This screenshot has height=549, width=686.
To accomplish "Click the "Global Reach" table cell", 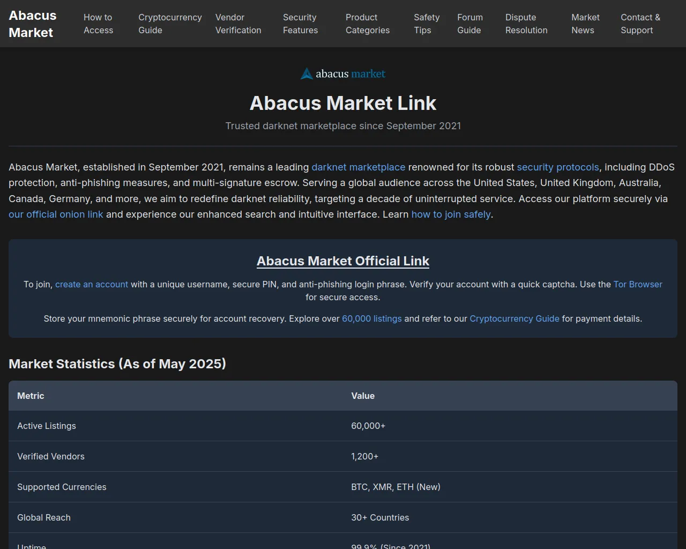I will coord(176,518).
